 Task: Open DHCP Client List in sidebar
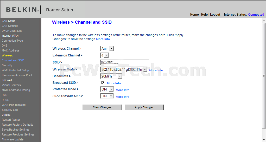tap(12, 31)
